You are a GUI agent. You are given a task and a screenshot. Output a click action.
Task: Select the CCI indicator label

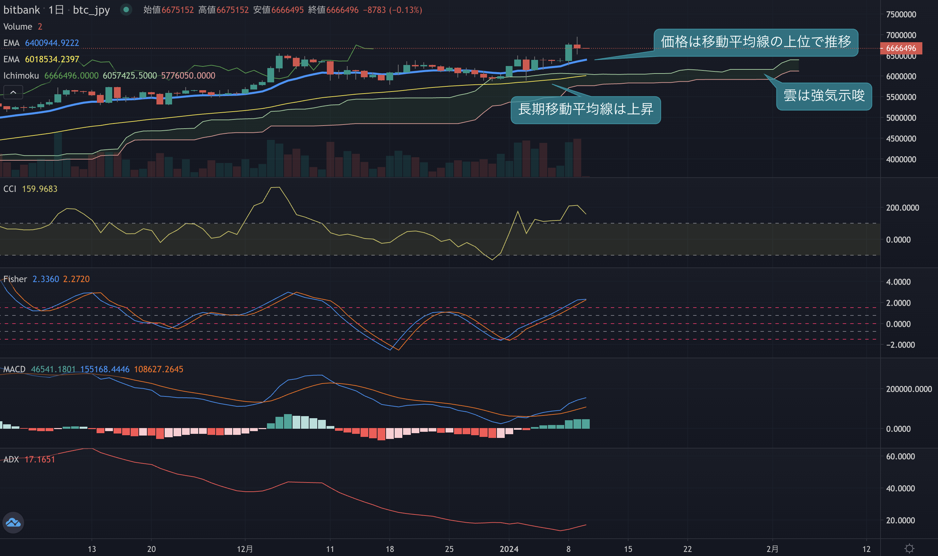(x=10, y=189)
